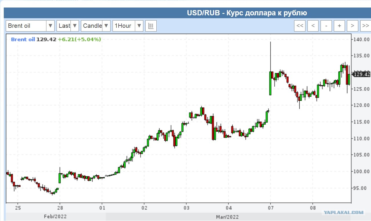
Task: Open the Candle chart type dropdown
Action: (x=96, y=26)
